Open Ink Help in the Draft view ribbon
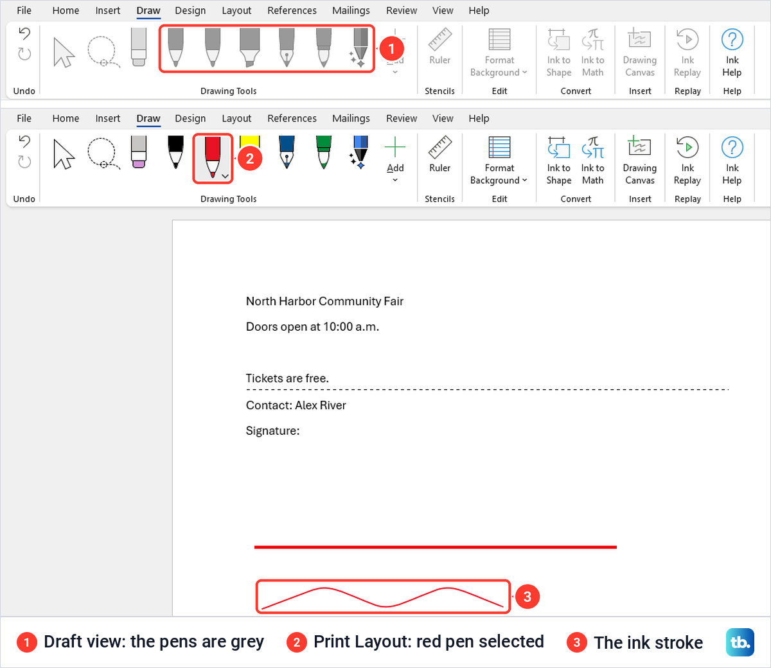The height and width of the screenshot is (668, 771). coord(732,53)
